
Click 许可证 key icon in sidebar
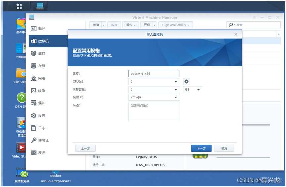(34, 140)
